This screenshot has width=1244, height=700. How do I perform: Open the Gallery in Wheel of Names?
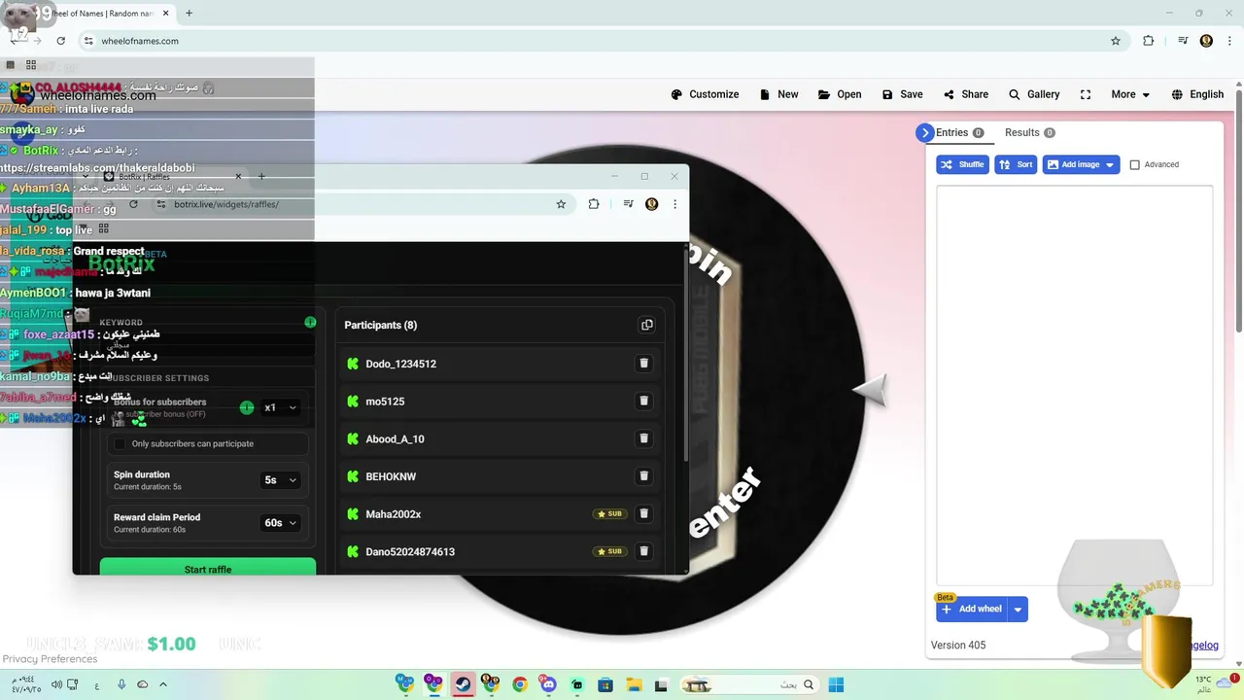pyautogui.click(x=1034, y=94)
